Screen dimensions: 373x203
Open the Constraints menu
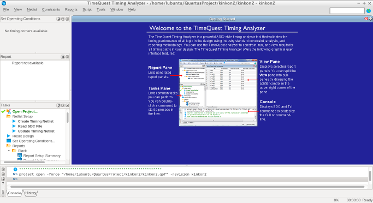[x=51, y=9]
